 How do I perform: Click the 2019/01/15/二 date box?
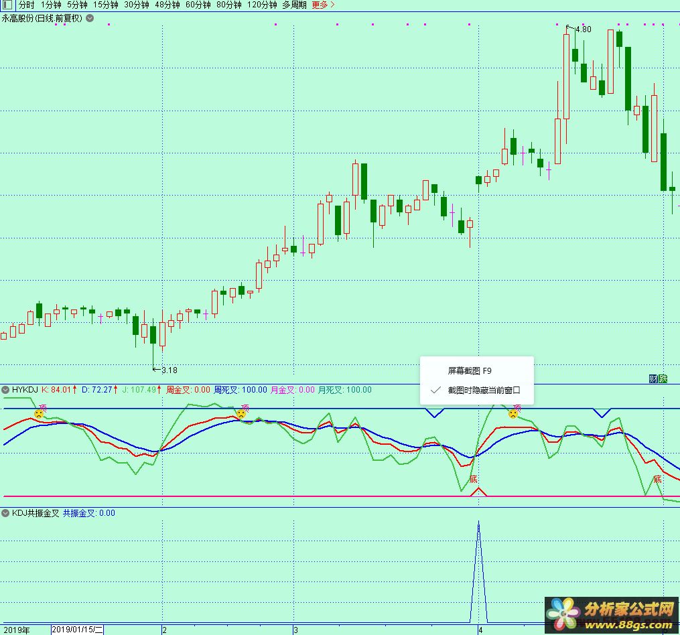point(77,630)
